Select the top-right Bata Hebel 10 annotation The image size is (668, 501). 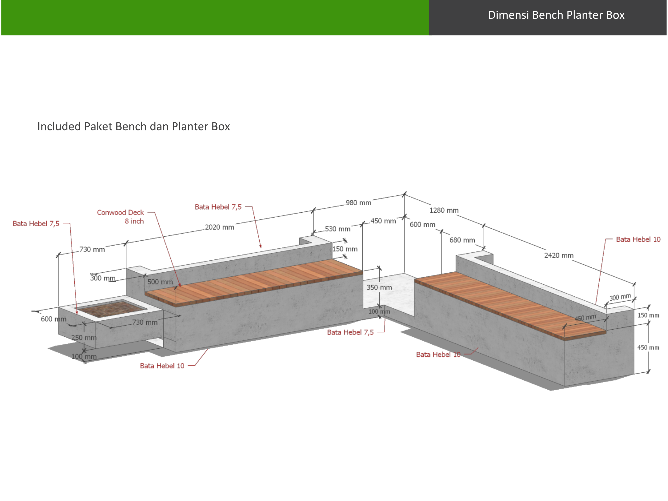tap(638, 239)
